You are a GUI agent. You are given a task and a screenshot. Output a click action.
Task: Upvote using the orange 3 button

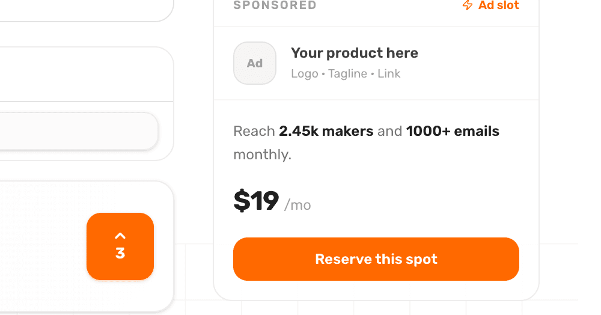pyautogui.click(x=120, y=246)
